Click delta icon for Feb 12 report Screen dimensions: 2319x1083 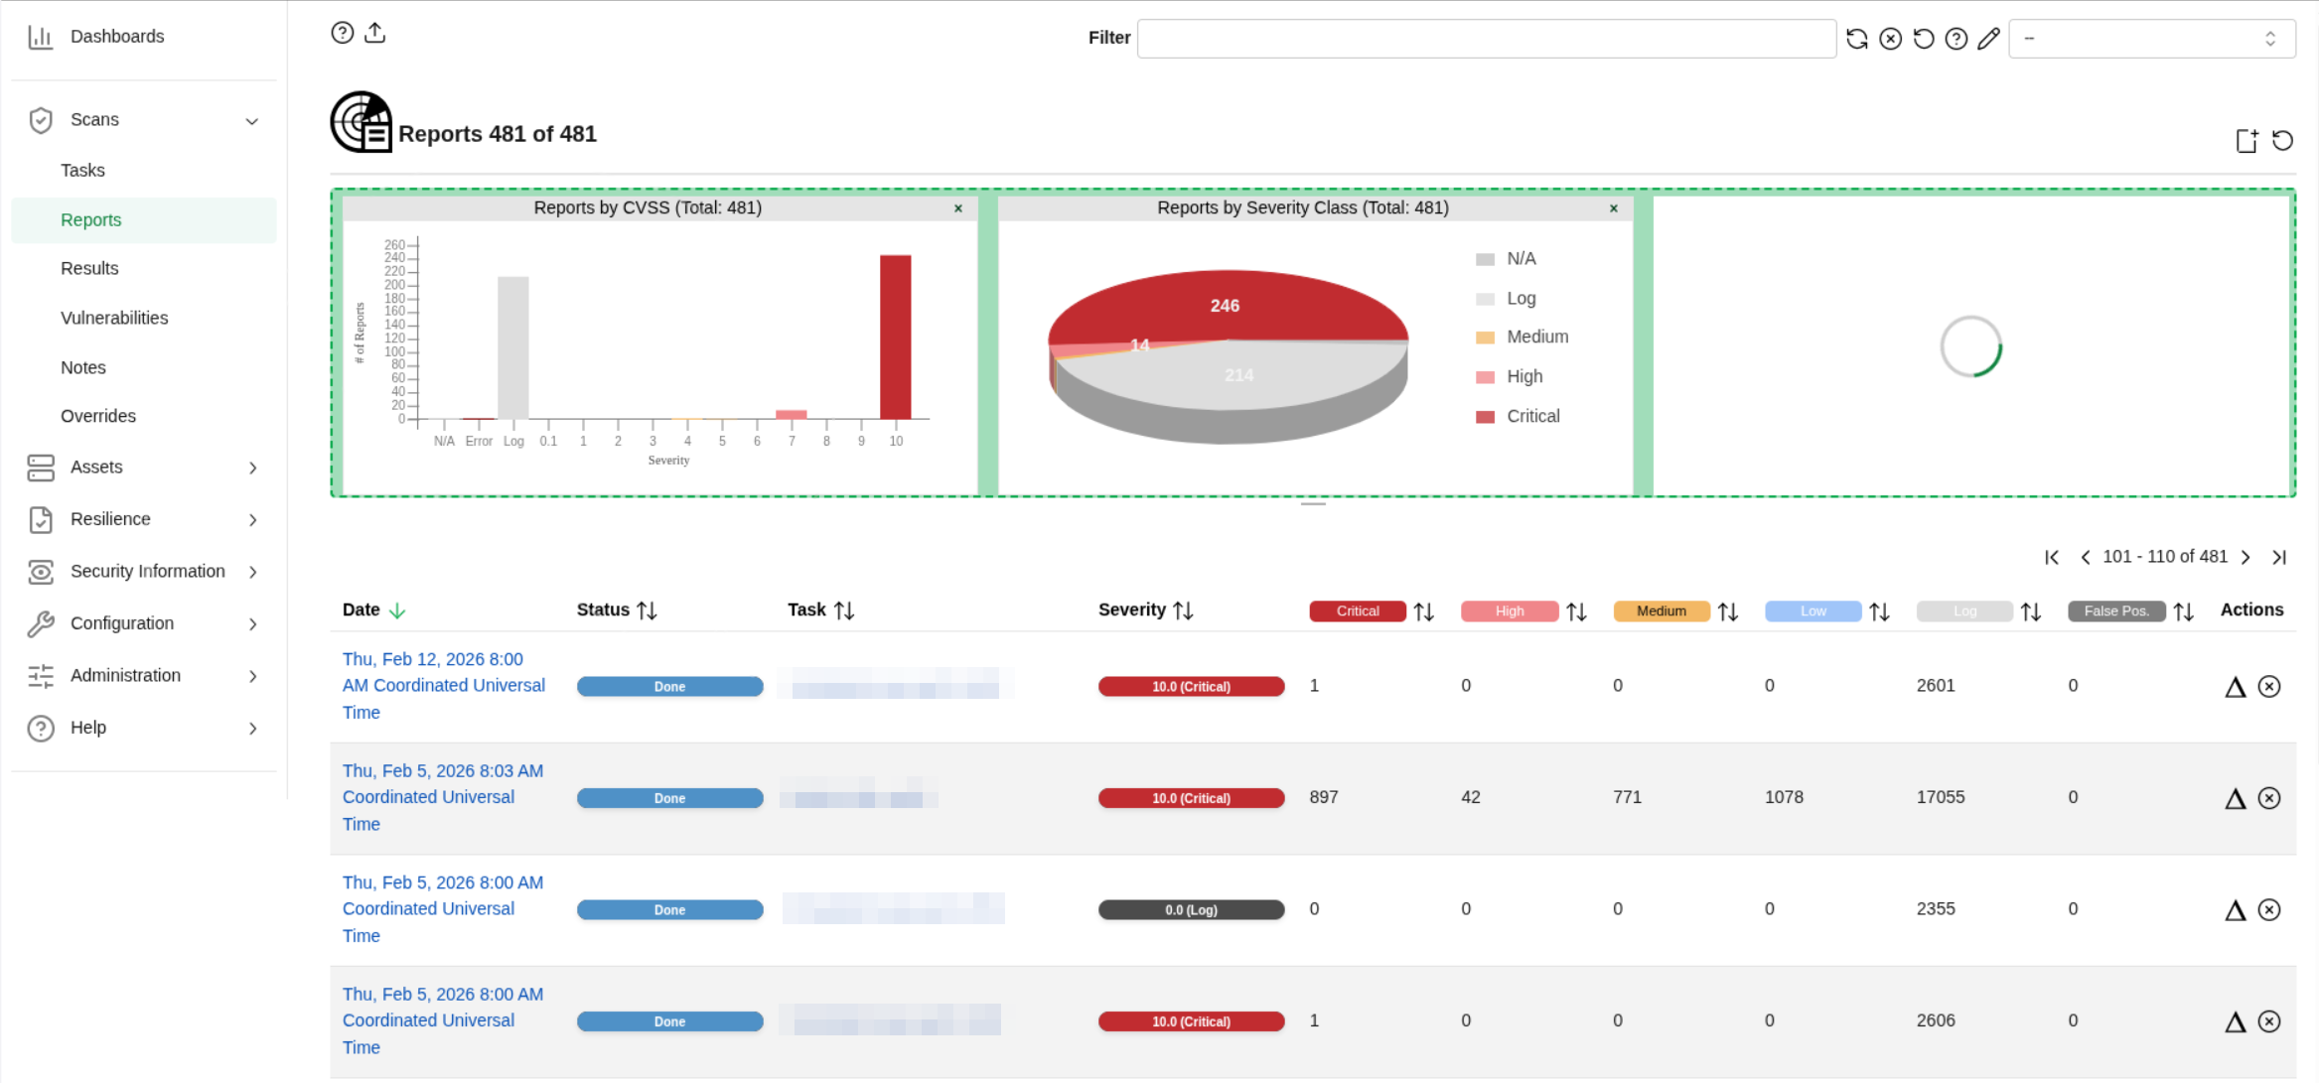pos(2235,687)
